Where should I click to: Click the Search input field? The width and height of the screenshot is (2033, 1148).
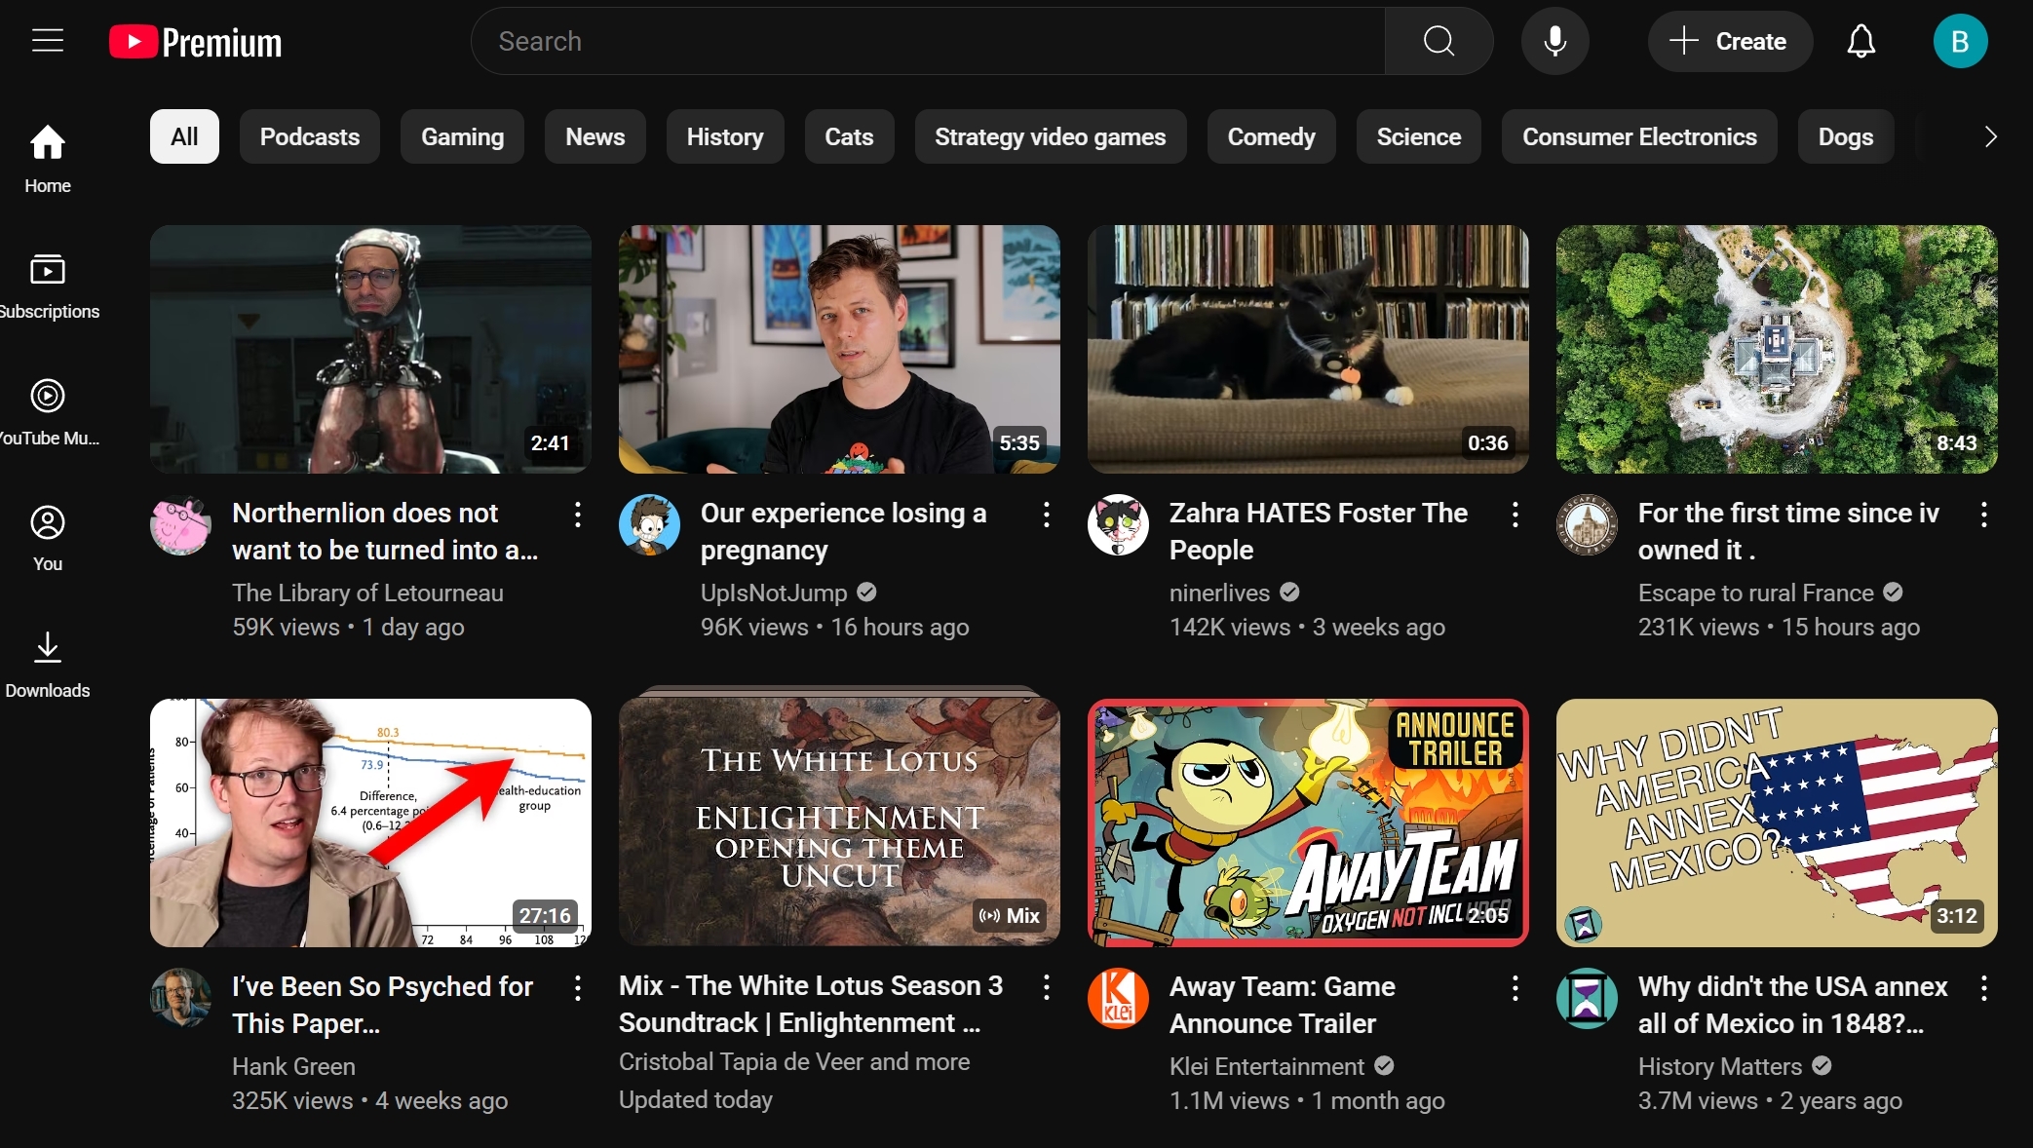pyautogui.click(x=926, y=41)
